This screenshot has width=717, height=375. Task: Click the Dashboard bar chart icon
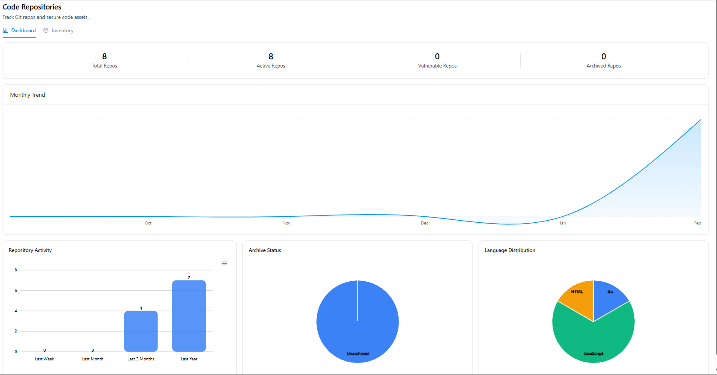coord(5,31)
